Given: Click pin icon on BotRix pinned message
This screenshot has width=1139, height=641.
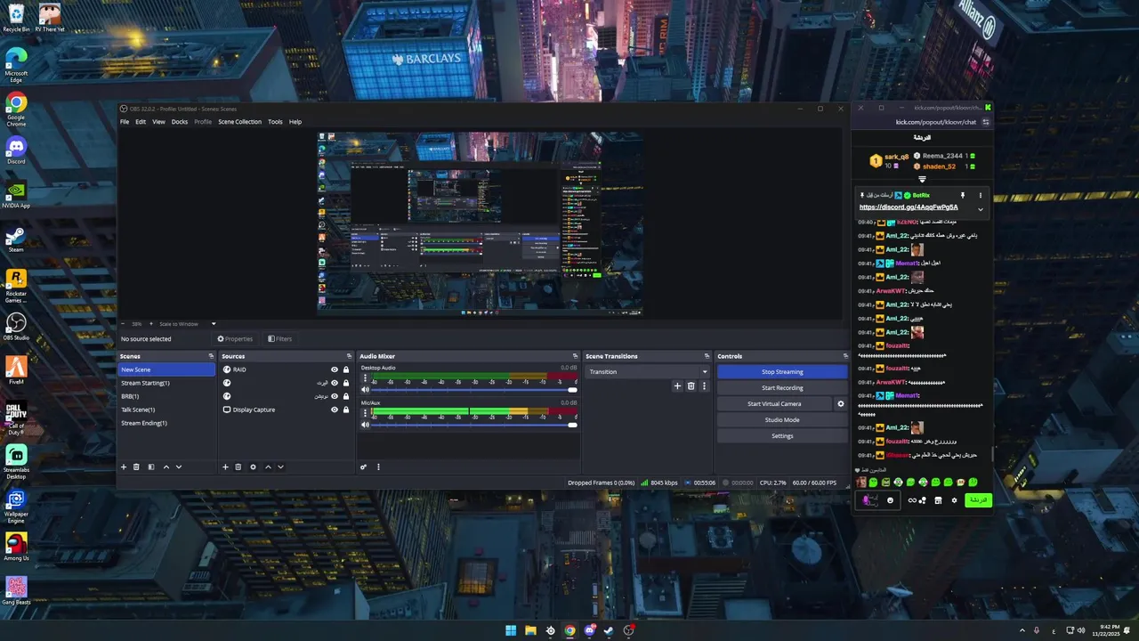Looking at the screenshot, I should click(x=962, y=195).
